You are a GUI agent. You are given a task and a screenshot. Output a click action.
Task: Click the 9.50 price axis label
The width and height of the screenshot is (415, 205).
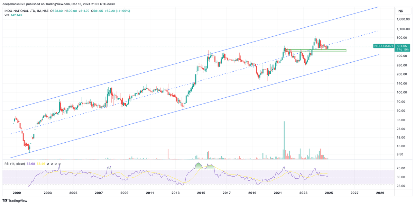tap(400, 154)
